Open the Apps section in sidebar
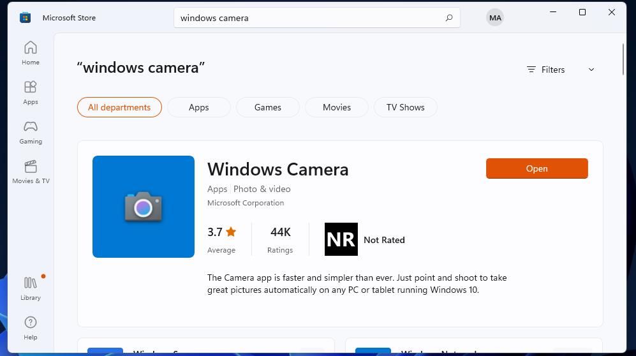The image size is (636, 356). tap(31, 93)
